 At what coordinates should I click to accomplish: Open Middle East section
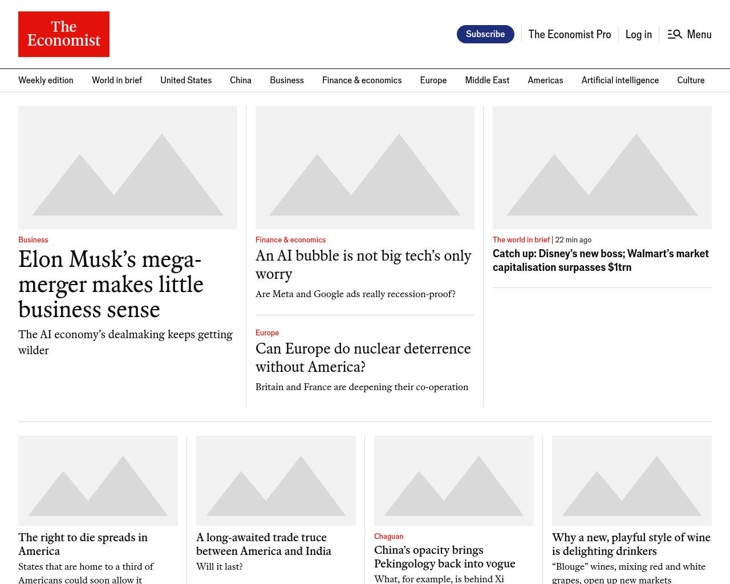[x=487, y=80]
